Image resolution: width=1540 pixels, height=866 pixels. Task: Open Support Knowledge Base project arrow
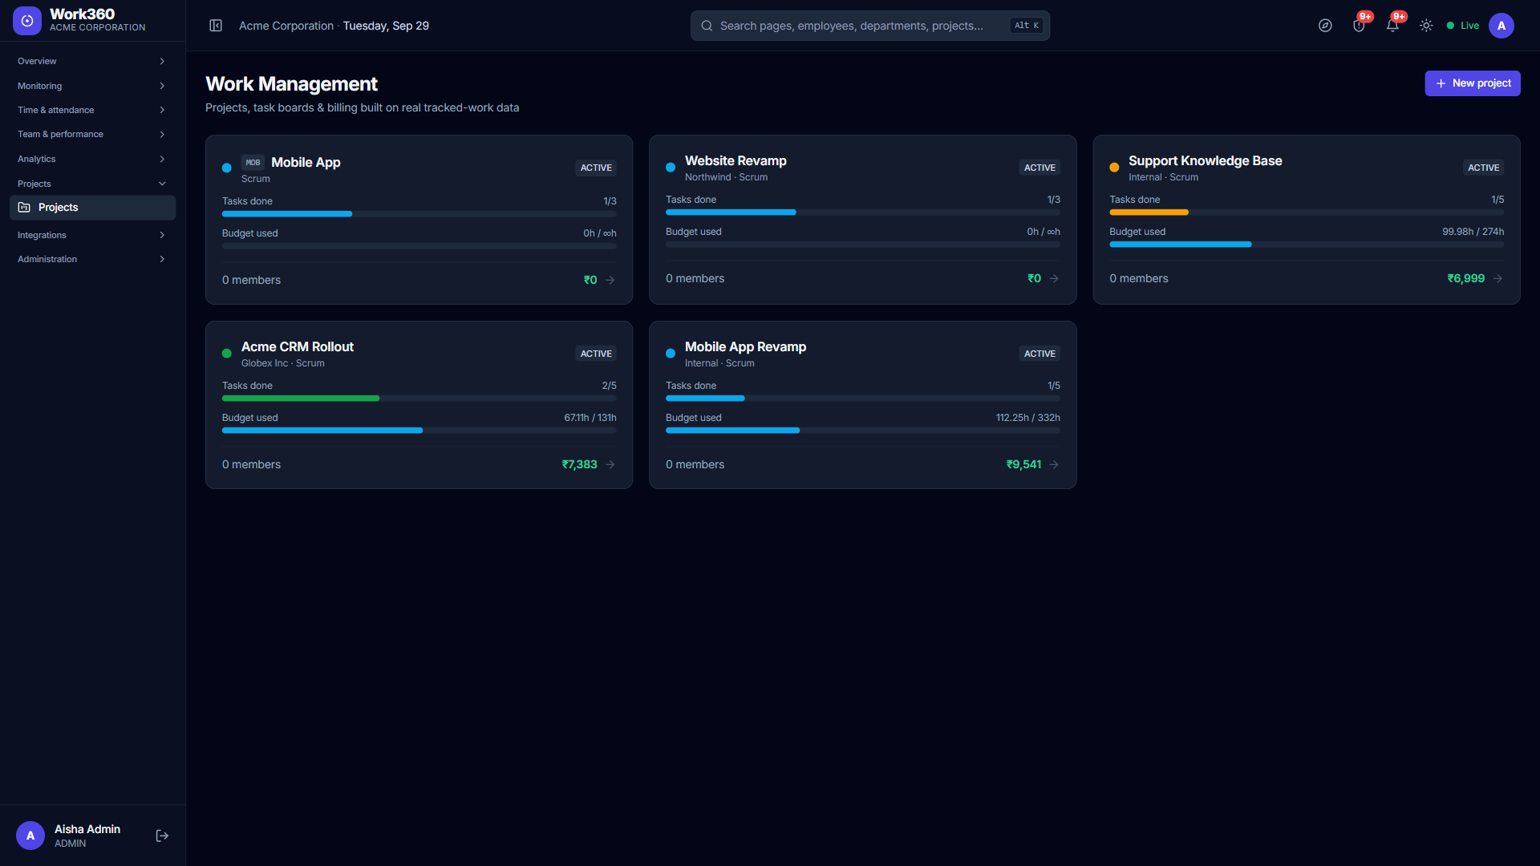point(1497,278)
